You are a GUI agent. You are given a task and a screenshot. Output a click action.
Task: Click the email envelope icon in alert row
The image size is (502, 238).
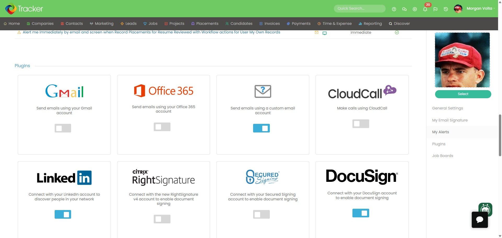[317, 32]
